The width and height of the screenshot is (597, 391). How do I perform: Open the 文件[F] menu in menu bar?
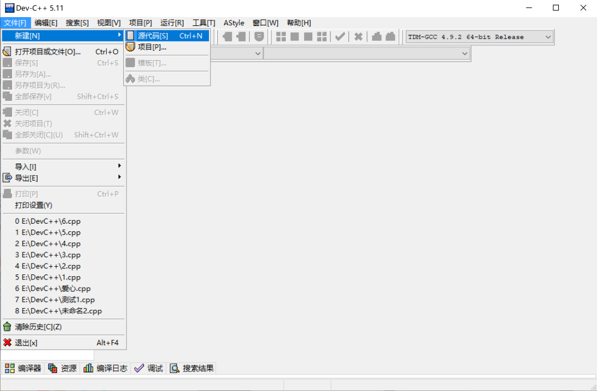(x=15, y=23)
